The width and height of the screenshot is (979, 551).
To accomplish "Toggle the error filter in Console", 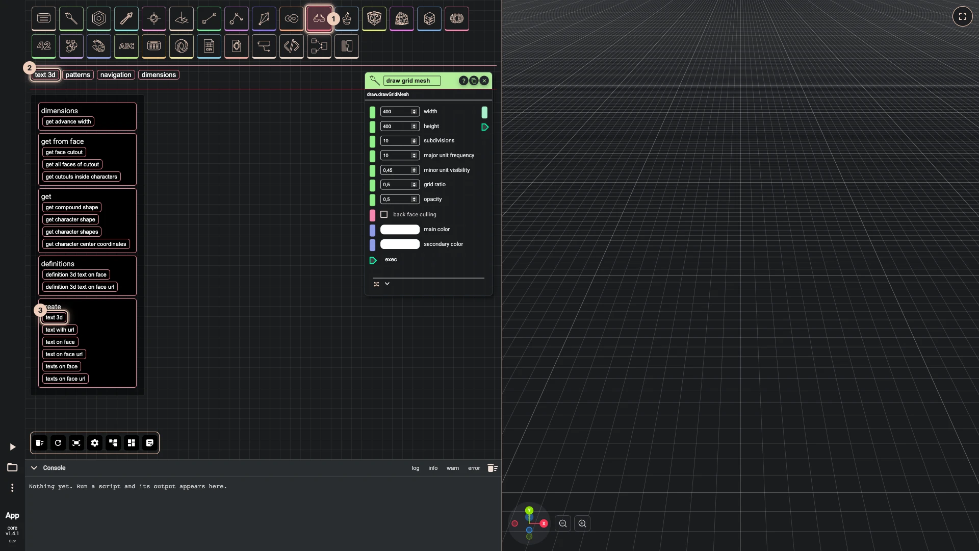I will tap(474, 468).
